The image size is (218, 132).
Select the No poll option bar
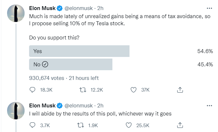(x=71, y=64)
